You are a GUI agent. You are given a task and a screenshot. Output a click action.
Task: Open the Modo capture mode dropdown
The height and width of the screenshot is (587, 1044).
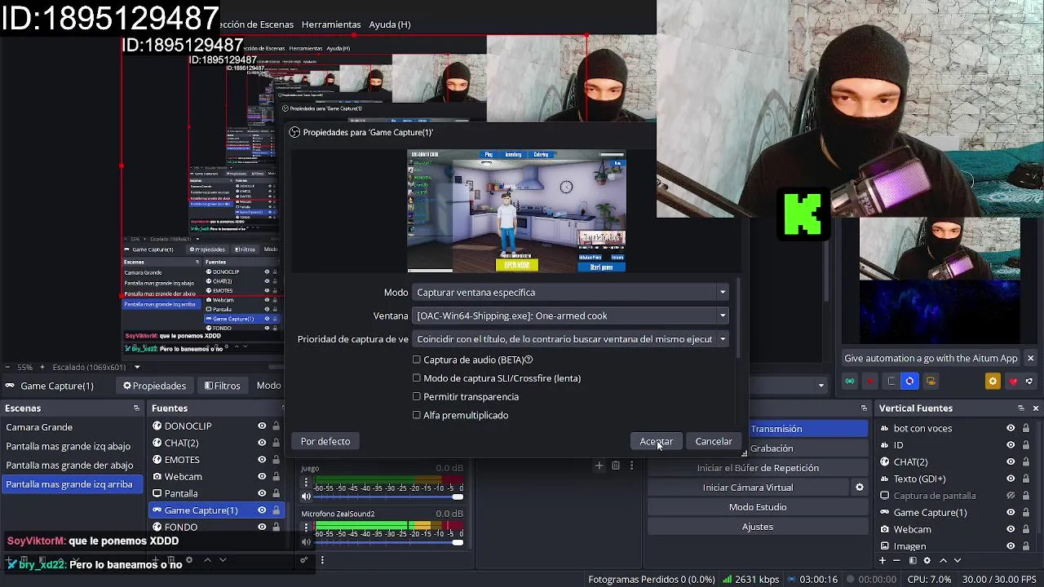coord(571,292)
